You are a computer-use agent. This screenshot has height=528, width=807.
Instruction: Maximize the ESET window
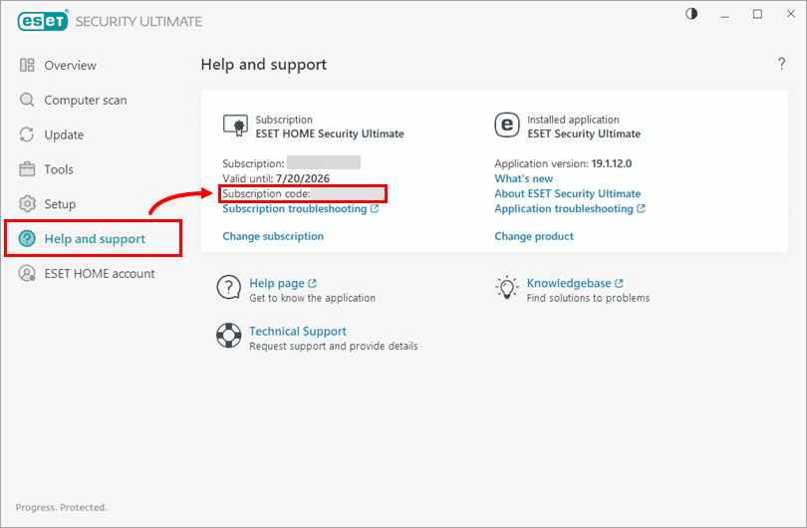coord(757,14)
